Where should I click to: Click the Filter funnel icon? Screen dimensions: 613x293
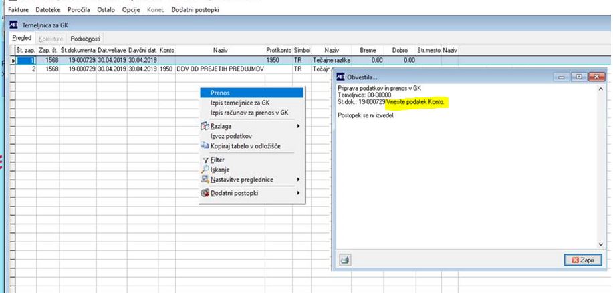pos(205,160)
